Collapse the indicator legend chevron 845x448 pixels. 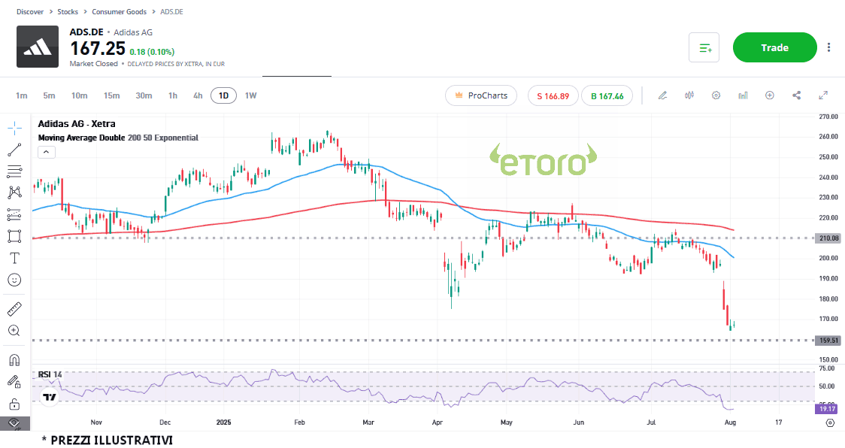tap(45, 152)
